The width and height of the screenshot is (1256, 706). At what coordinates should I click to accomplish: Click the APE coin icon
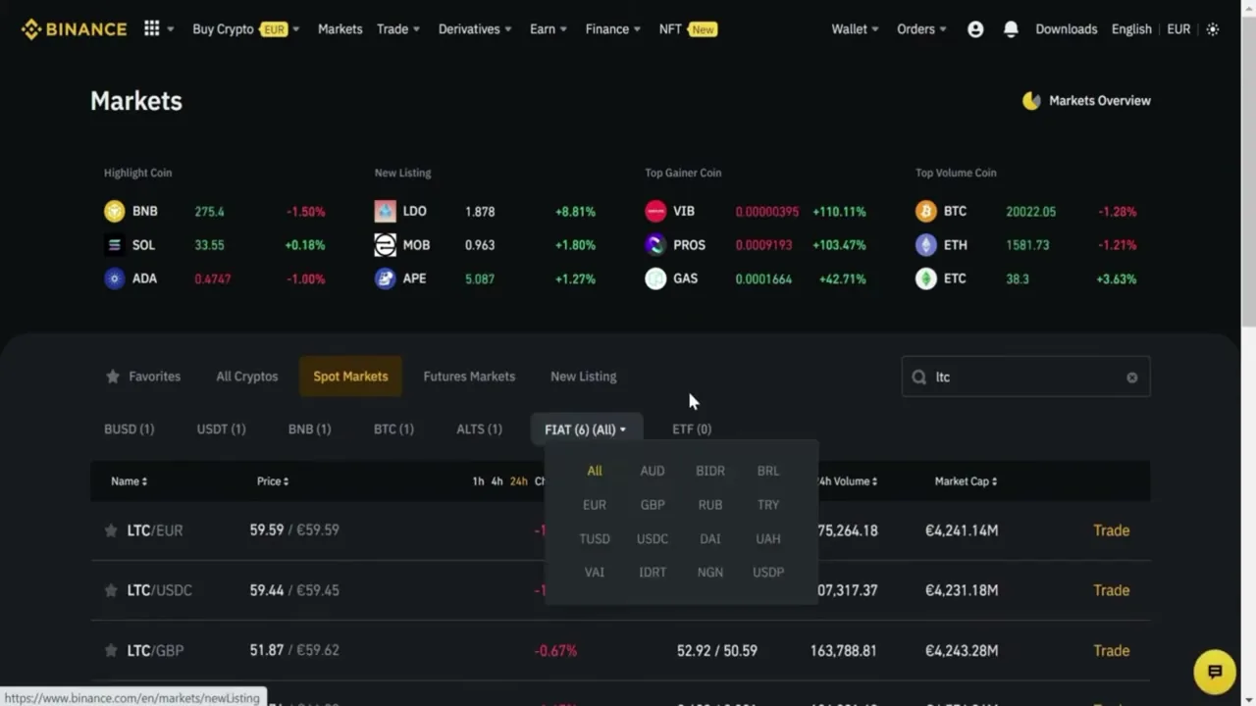[386, 278]
